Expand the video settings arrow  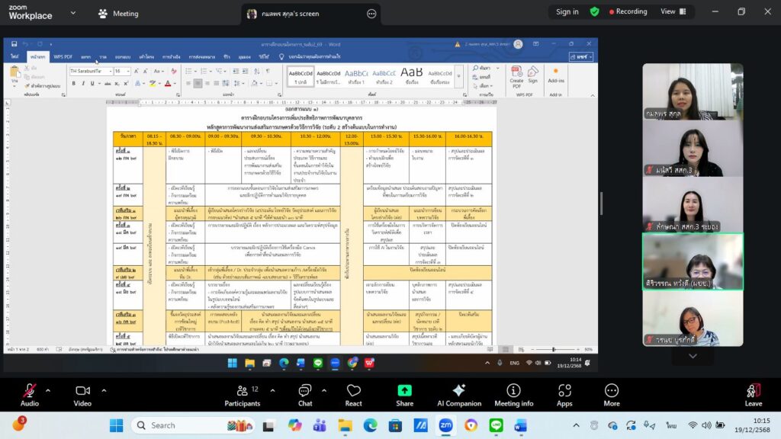point(101,390)
